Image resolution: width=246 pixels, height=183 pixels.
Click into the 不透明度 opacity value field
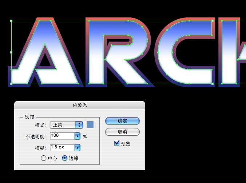pos(62,136)
